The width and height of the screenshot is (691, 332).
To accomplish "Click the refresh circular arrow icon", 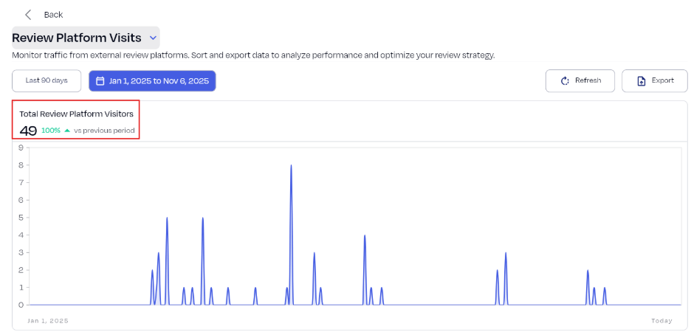I will coord(565,81).
